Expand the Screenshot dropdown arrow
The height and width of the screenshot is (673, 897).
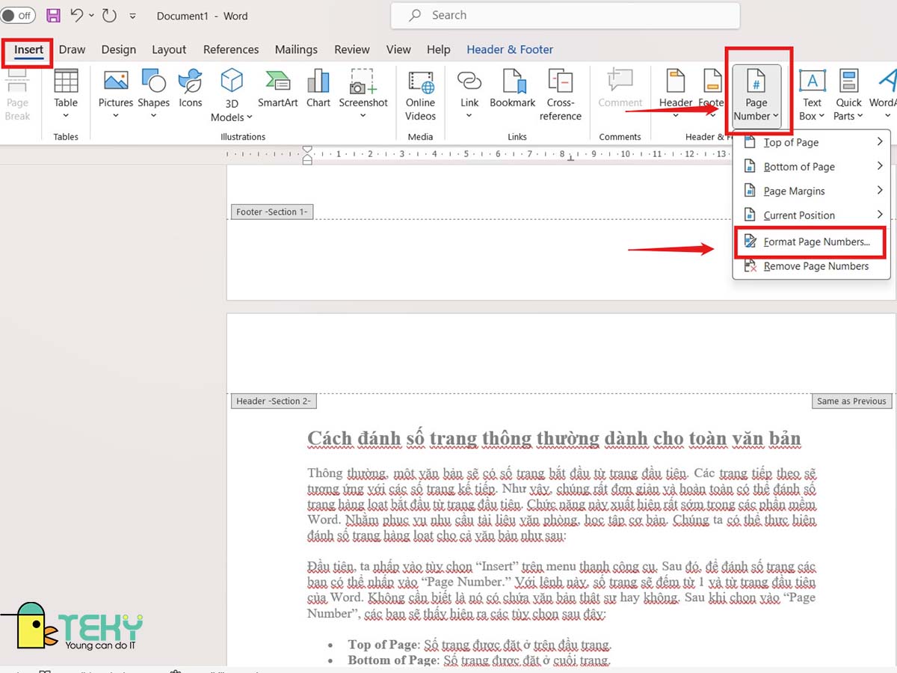point(363,116)
